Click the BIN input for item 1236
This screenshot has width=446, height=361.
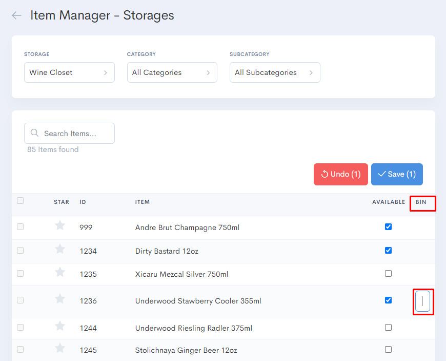click(423, 301)
